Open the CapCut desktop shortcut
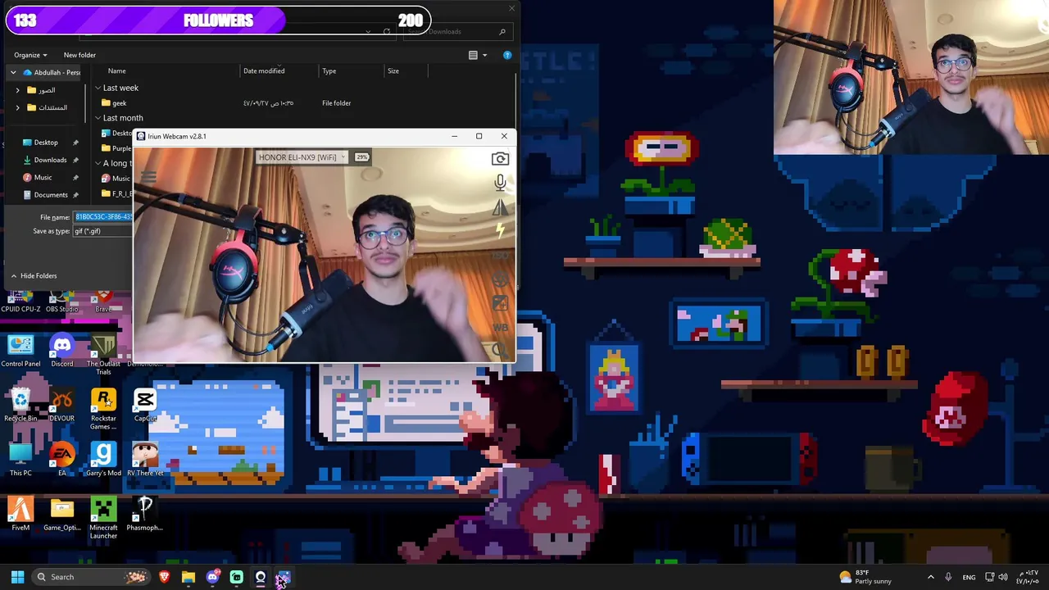Viewport: 1049px width, 590px height. (145, 406)
